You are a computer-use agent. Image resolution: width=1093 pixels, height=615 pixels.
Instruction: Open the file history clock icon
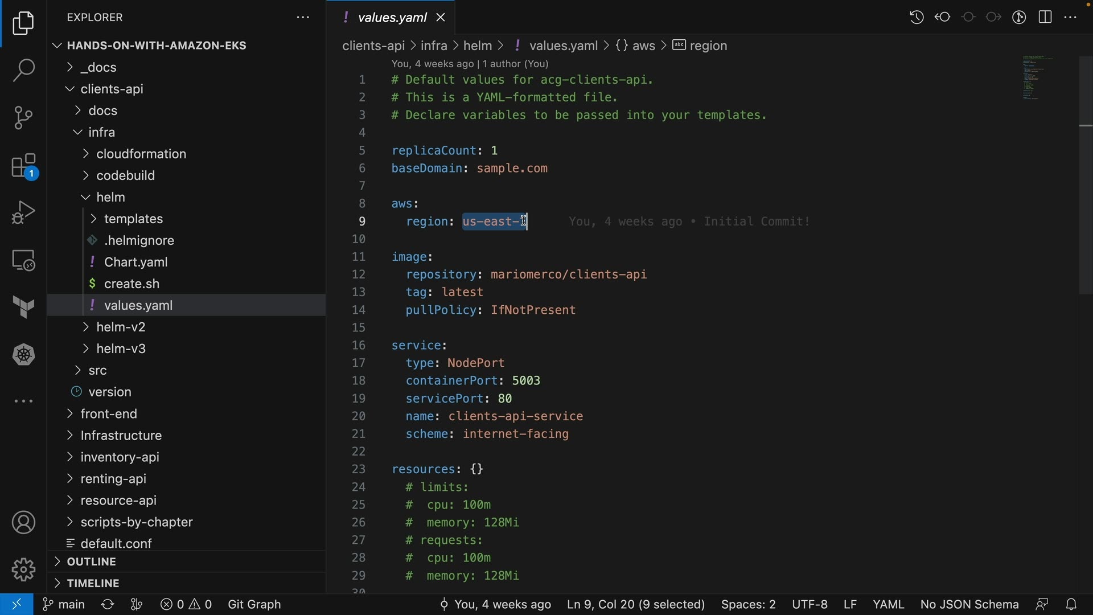tap(917, 17)
